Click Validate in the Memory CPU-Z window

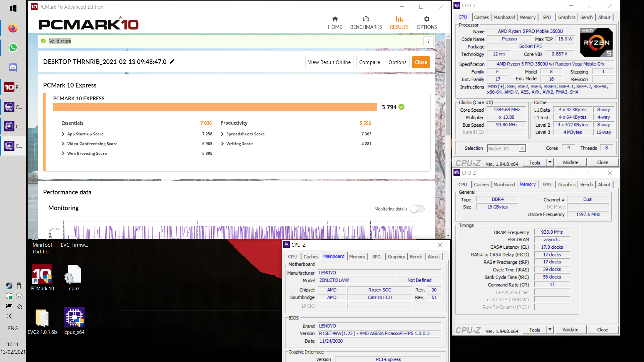[570, 329]
